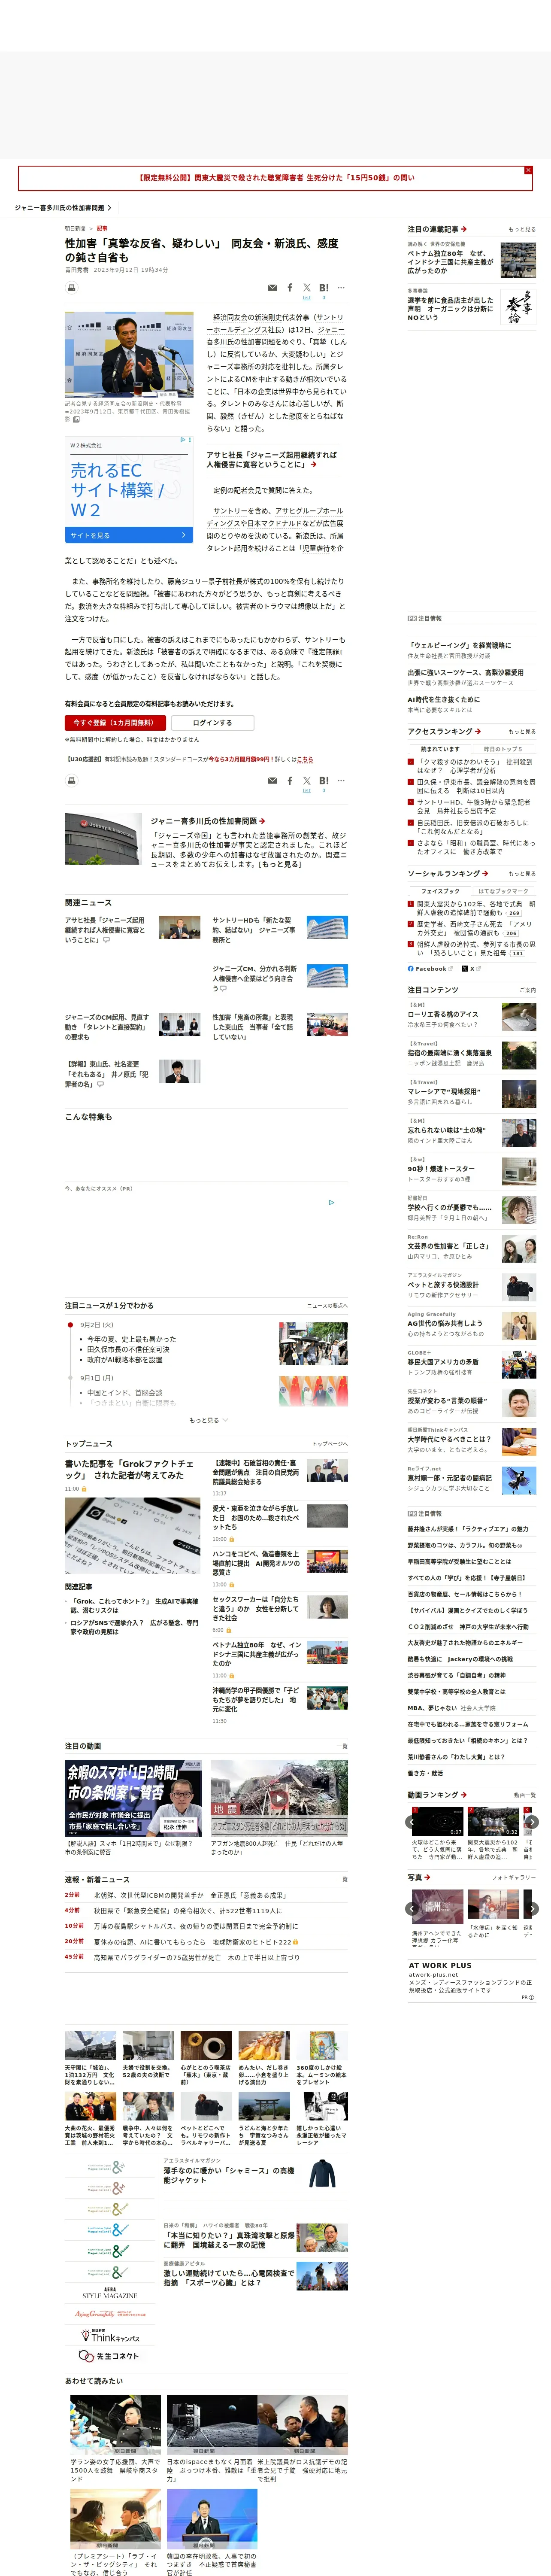
Task: Click 今すぐ登録（1カ月間無料） button
Action: (114, 722)
